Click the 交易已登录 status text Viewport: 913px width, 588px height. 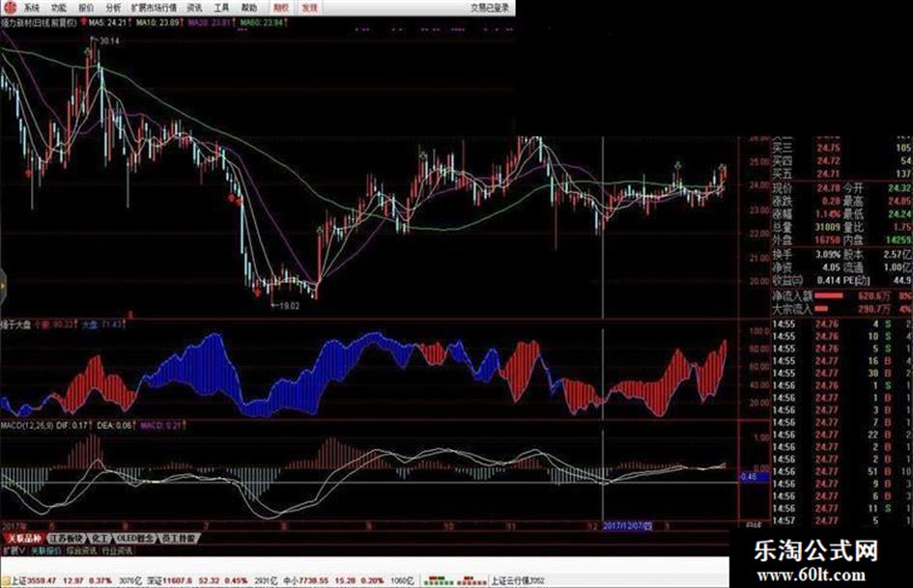click(x=490, y=8)
